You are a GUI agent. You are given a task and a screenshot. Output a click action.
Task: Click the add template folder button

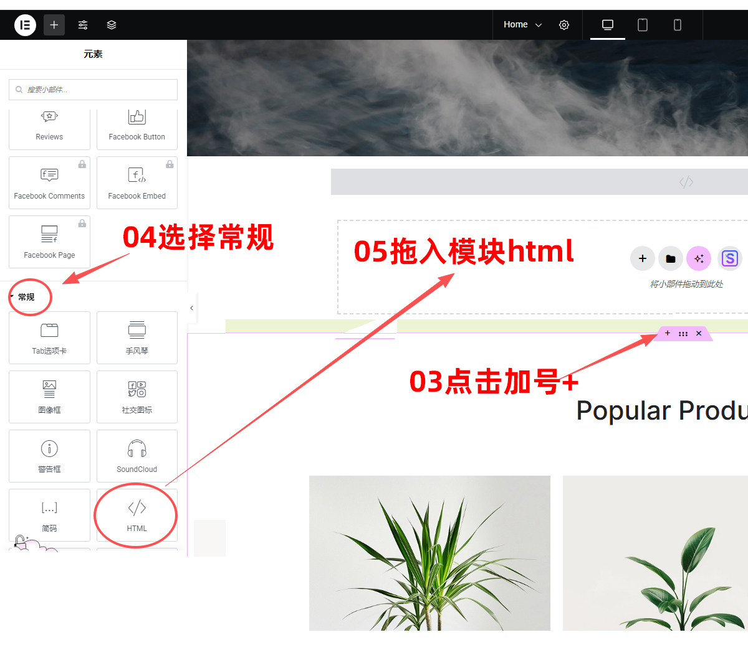tap(670, 258)
